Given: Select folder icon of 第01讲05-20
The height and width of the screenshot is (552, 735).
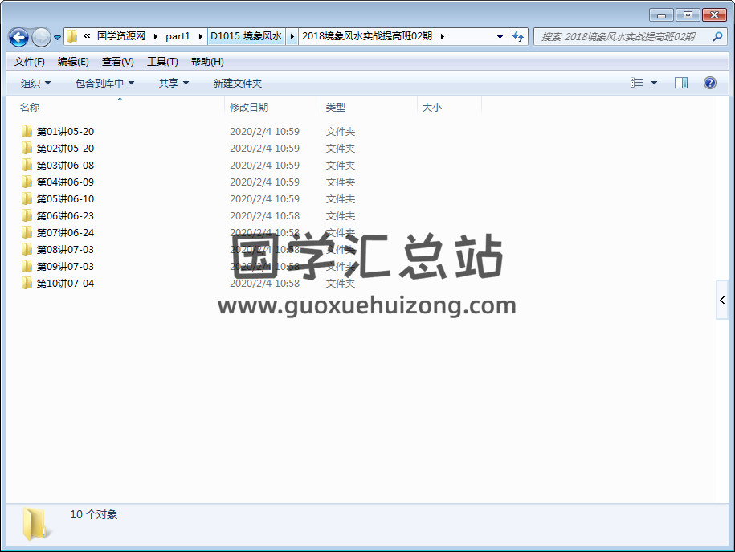Looking at the screenshot, I should pyautogui.click(x=27, y=131).
